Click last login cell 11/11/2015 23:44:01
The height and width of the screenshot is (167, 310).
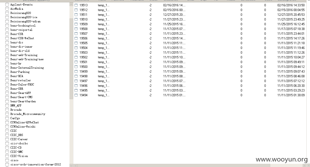click(291, 34)
